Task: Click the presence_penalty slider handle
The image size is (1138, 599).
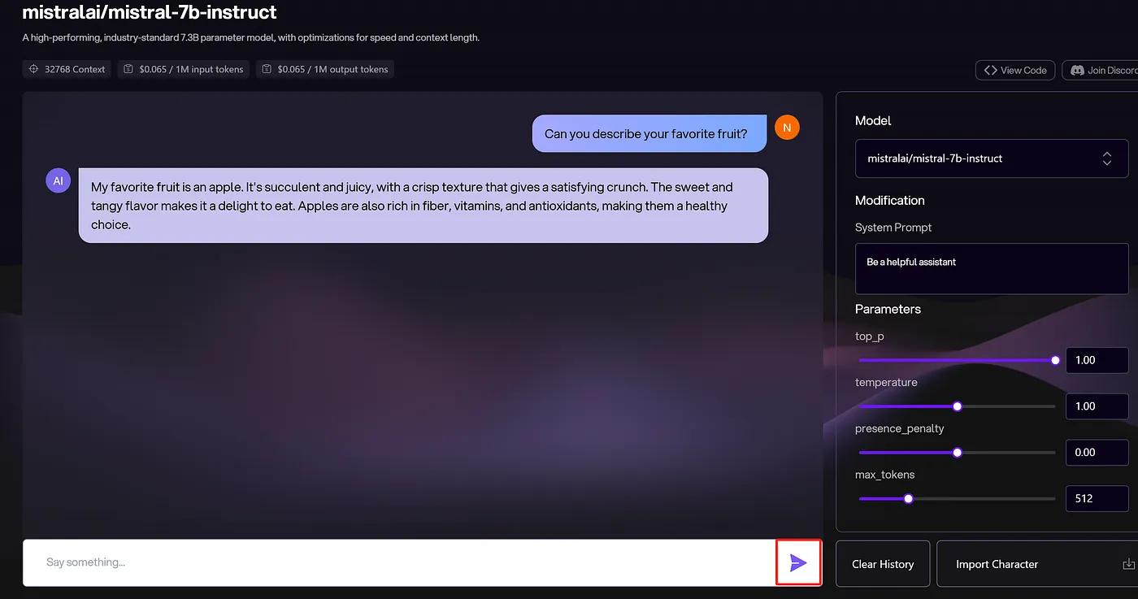Action: 957,453
